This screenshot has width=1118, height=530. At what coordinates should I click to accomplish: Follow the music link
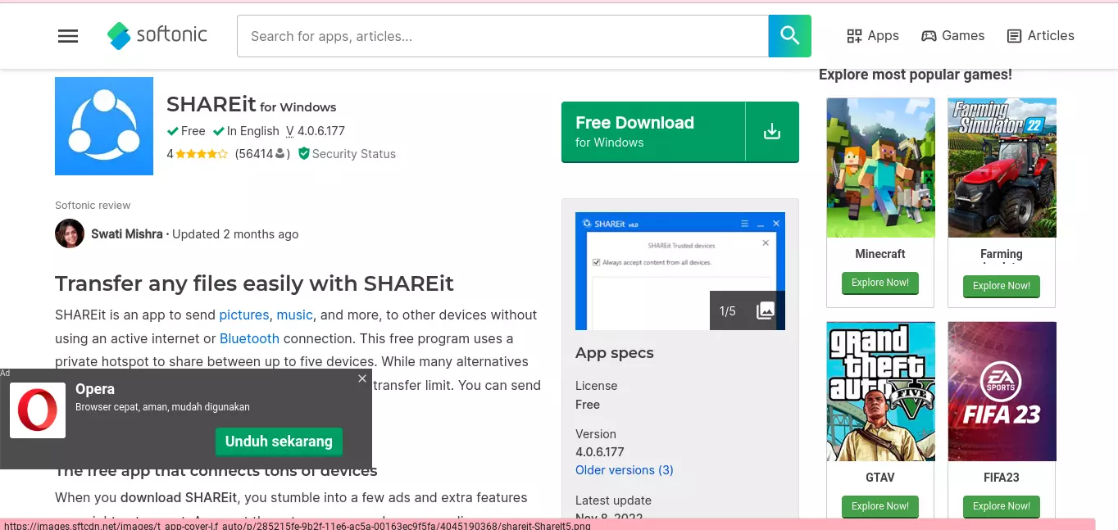pyautogui.click(x=295, y=315)
